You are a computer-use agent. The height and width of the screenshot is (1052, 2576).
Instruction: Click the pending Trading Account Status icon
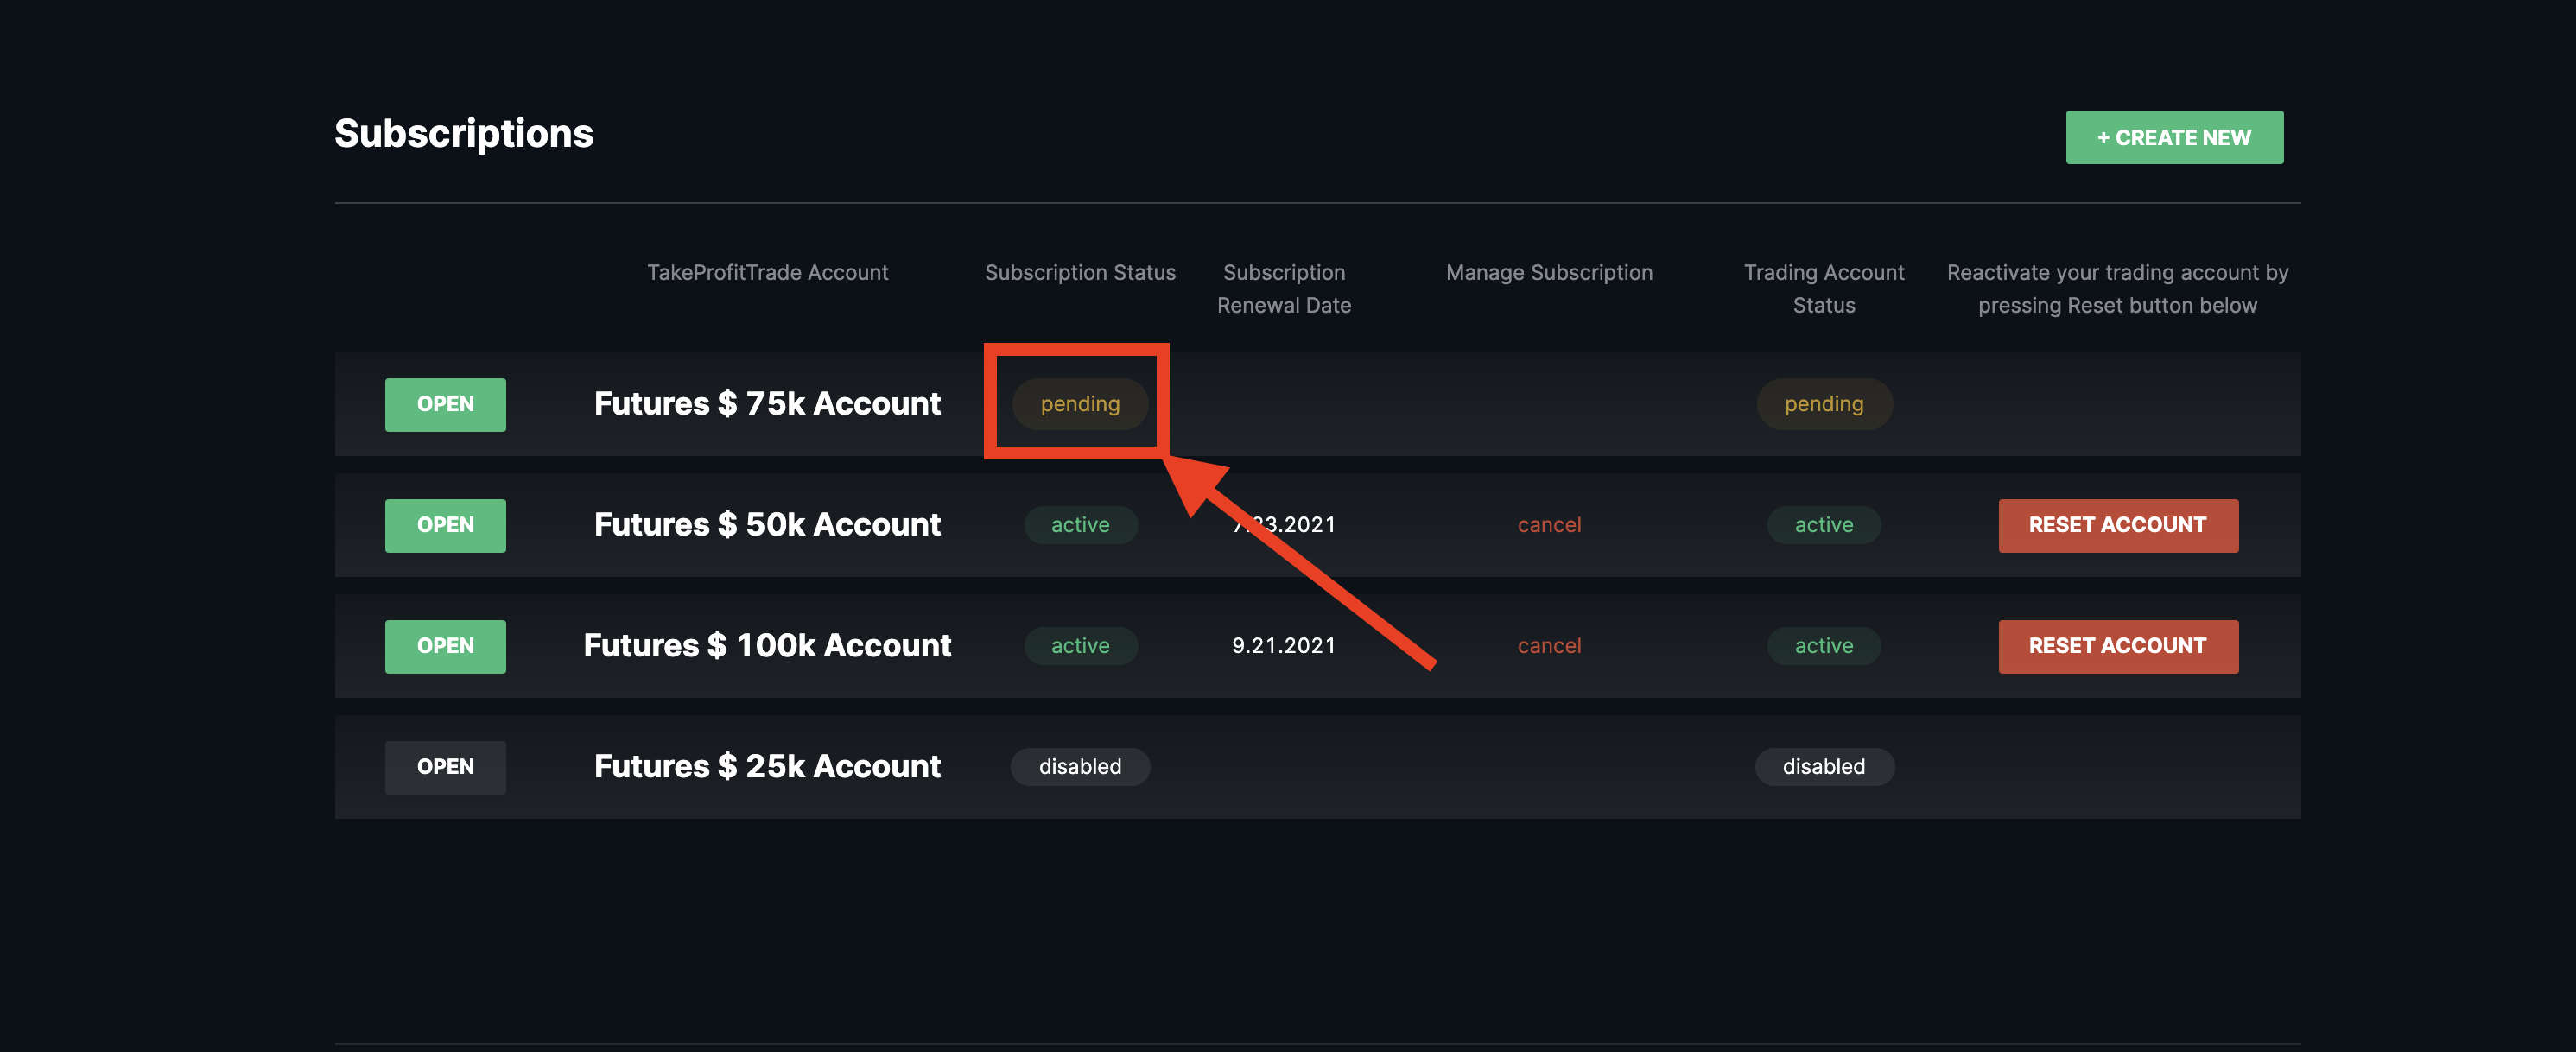click(1824, 402)
